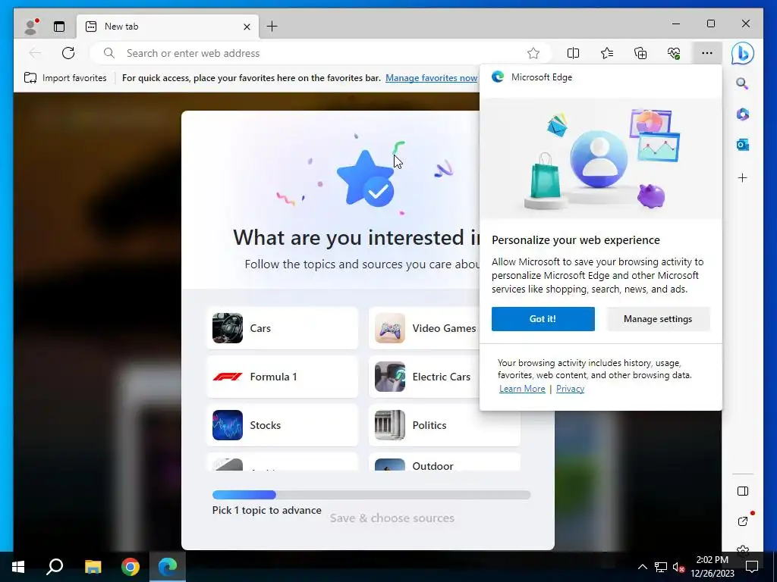Click the muted volume tray icon
Screen dimensions: 777x582
(678, 567)
